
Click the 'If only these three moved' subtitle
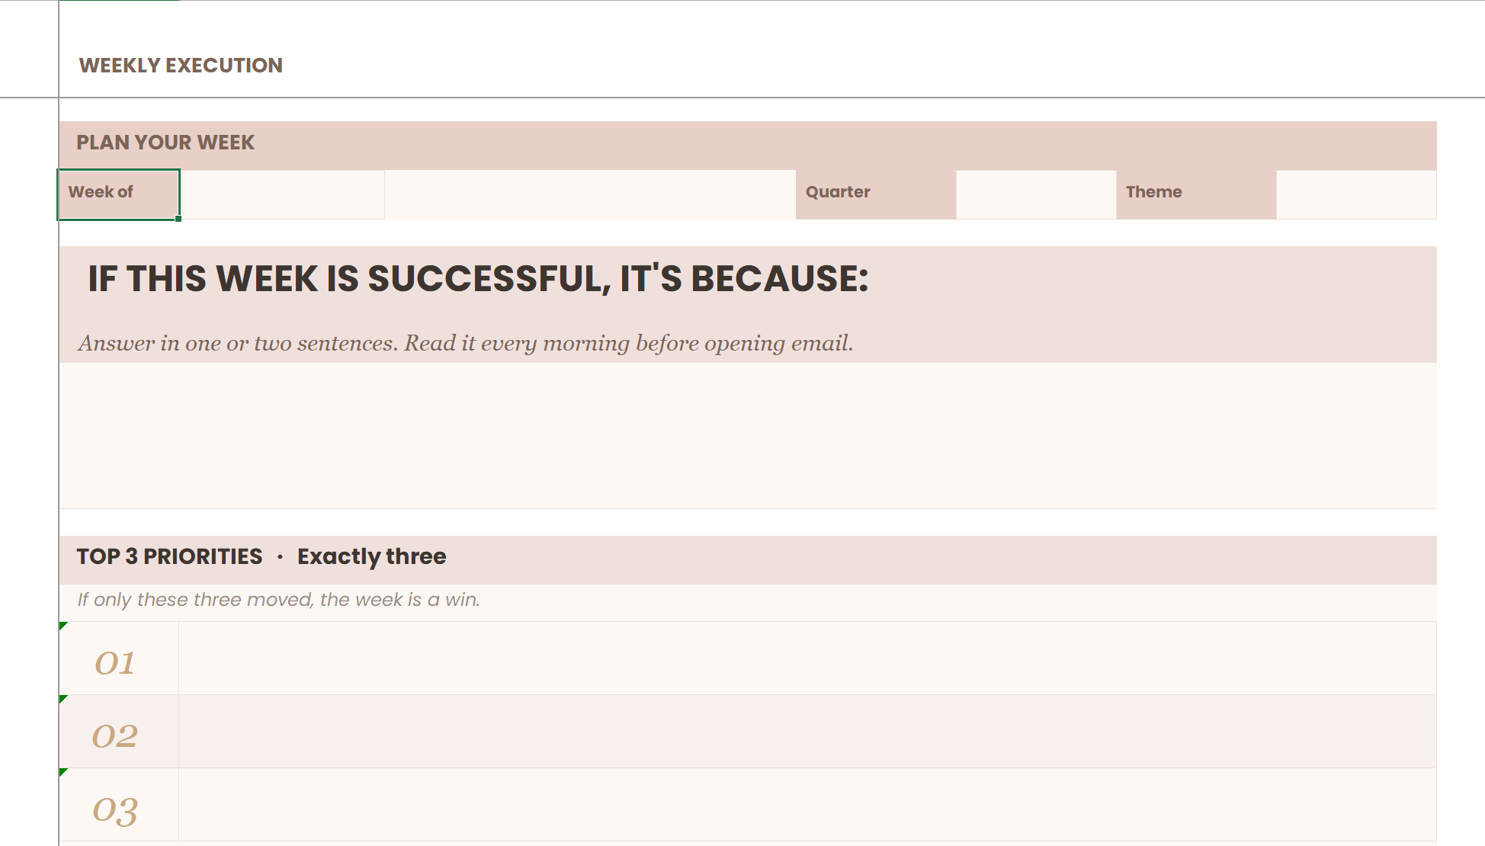(278, 601)
